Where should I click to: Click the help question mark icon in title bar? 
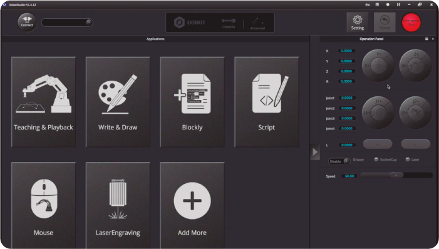click(388, 5)
